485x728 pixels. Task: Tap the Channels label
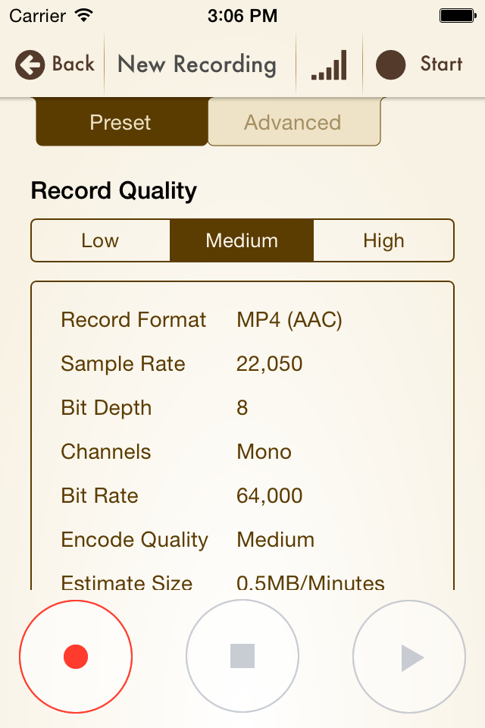[106, 452]
